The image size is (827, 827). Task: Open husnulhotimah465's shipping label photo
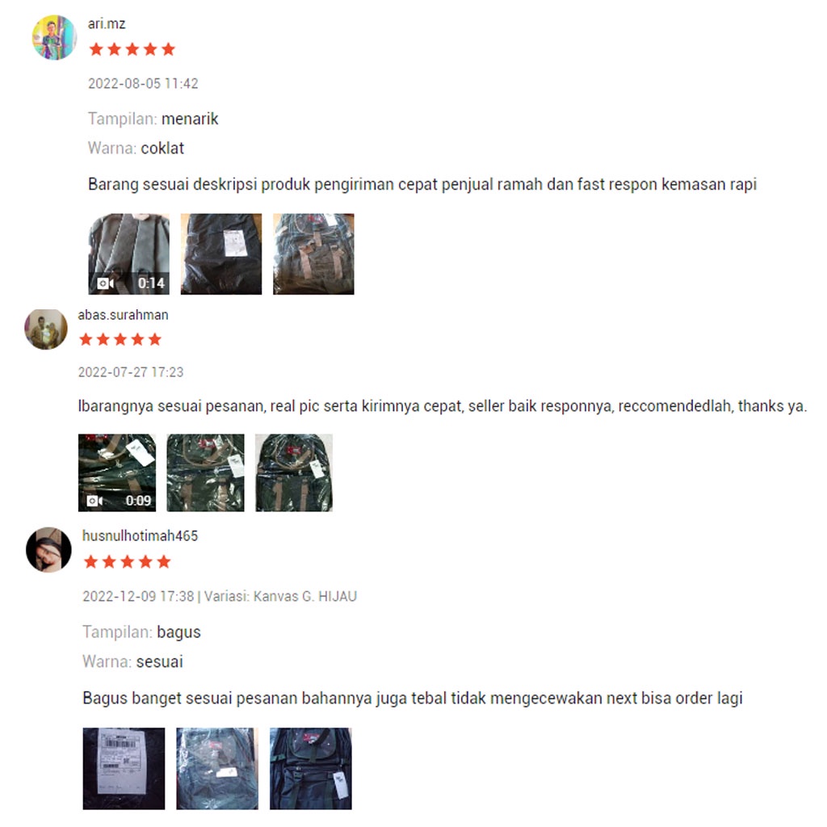[124, 769]
